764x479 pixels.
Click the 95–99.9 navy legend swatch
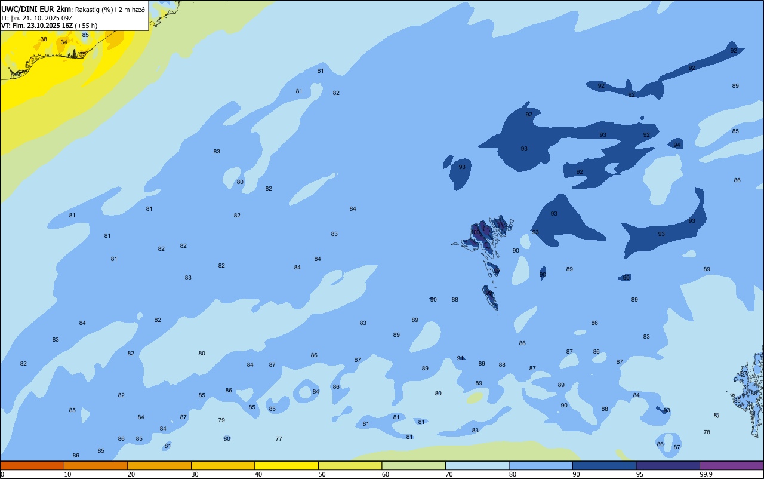pos(668,465)
